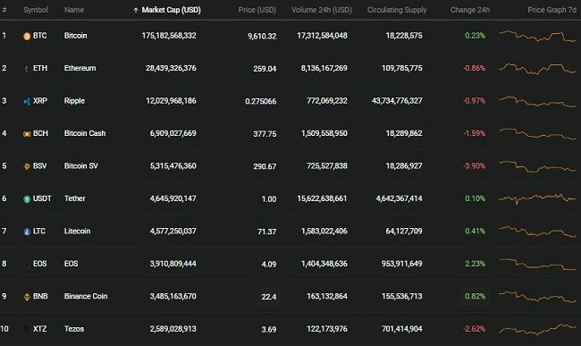This screenshot has height=346, width=581.
Task: Open the Tether name link
Action: tap(75, 198)
